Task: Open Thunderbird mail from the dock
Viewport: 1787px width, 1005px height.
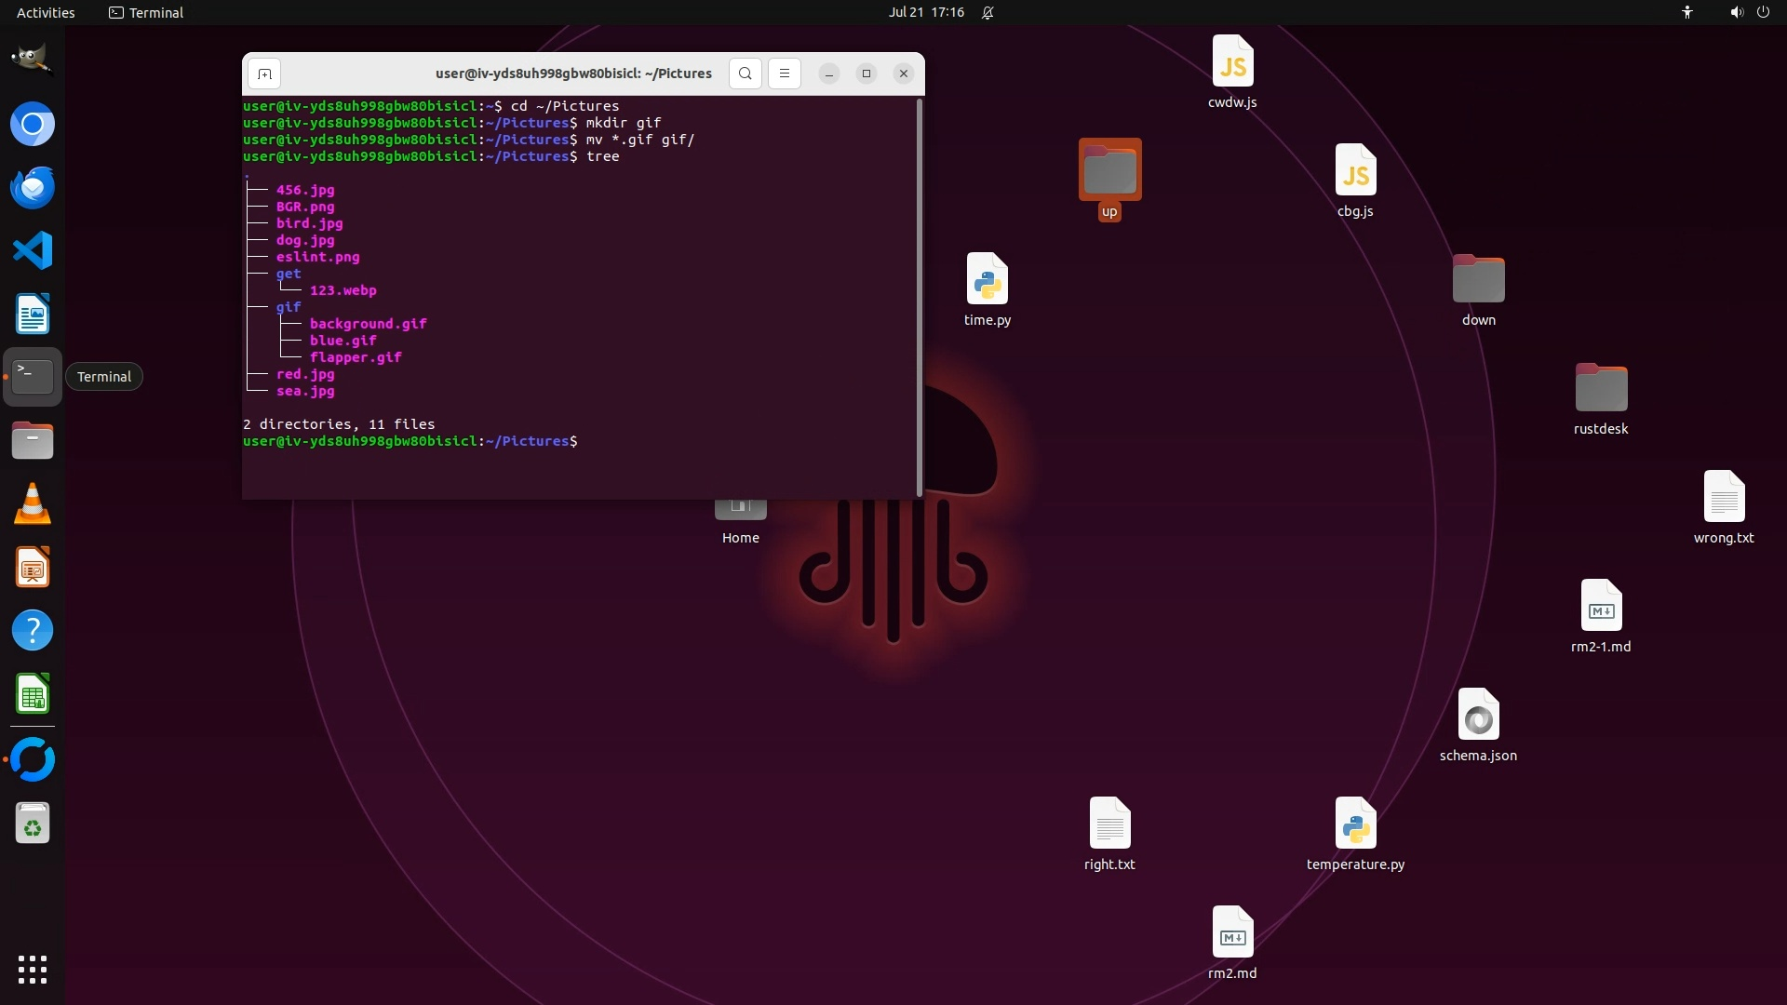Action: (33, 187)
